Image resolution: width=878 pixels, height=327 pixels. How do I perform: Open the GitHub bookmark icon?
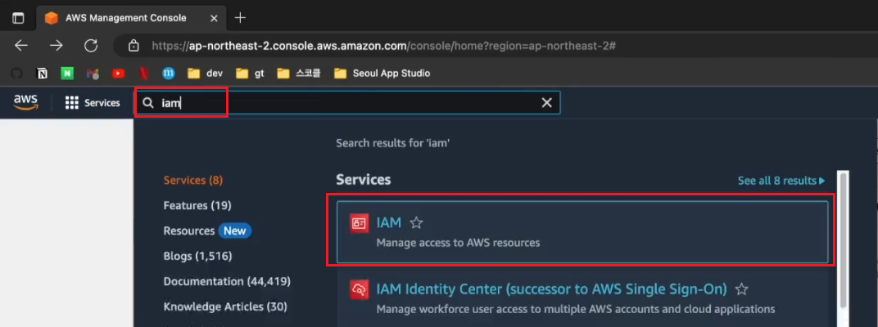17,74
